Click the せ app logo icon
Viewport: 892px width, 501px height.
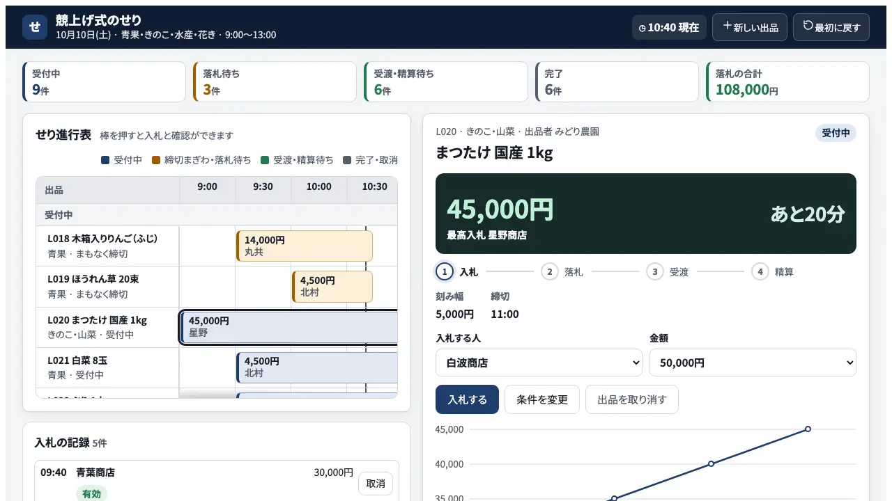click(x=35, y=27)
